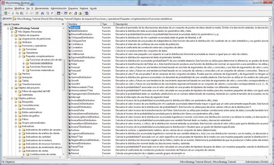274x165 pixels.
Task: Click the Confidence function icon
Action: (x=69, y=44)
